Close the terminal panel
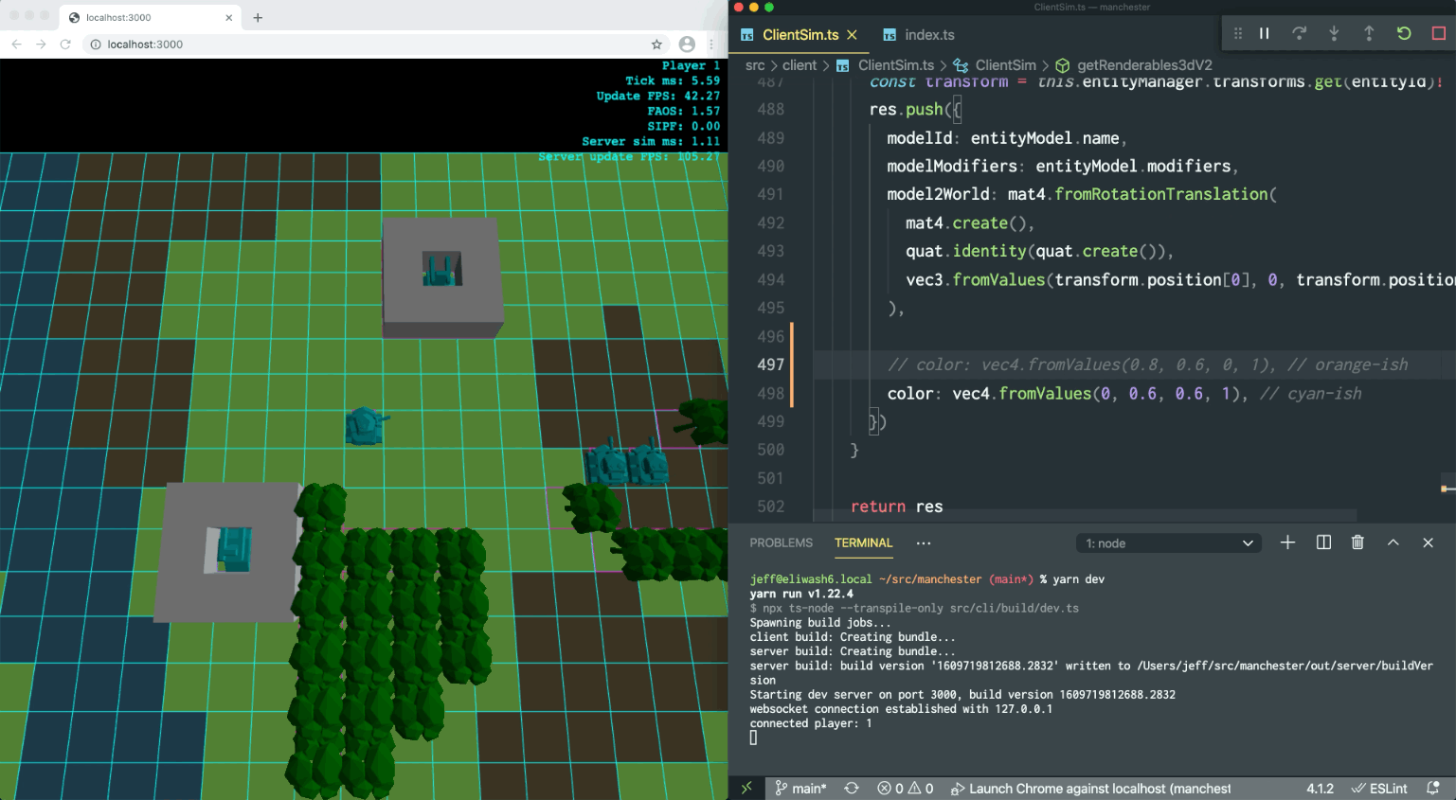Image resolution: width=1456 pixels, height=800 pixels. pos(1428,542)
